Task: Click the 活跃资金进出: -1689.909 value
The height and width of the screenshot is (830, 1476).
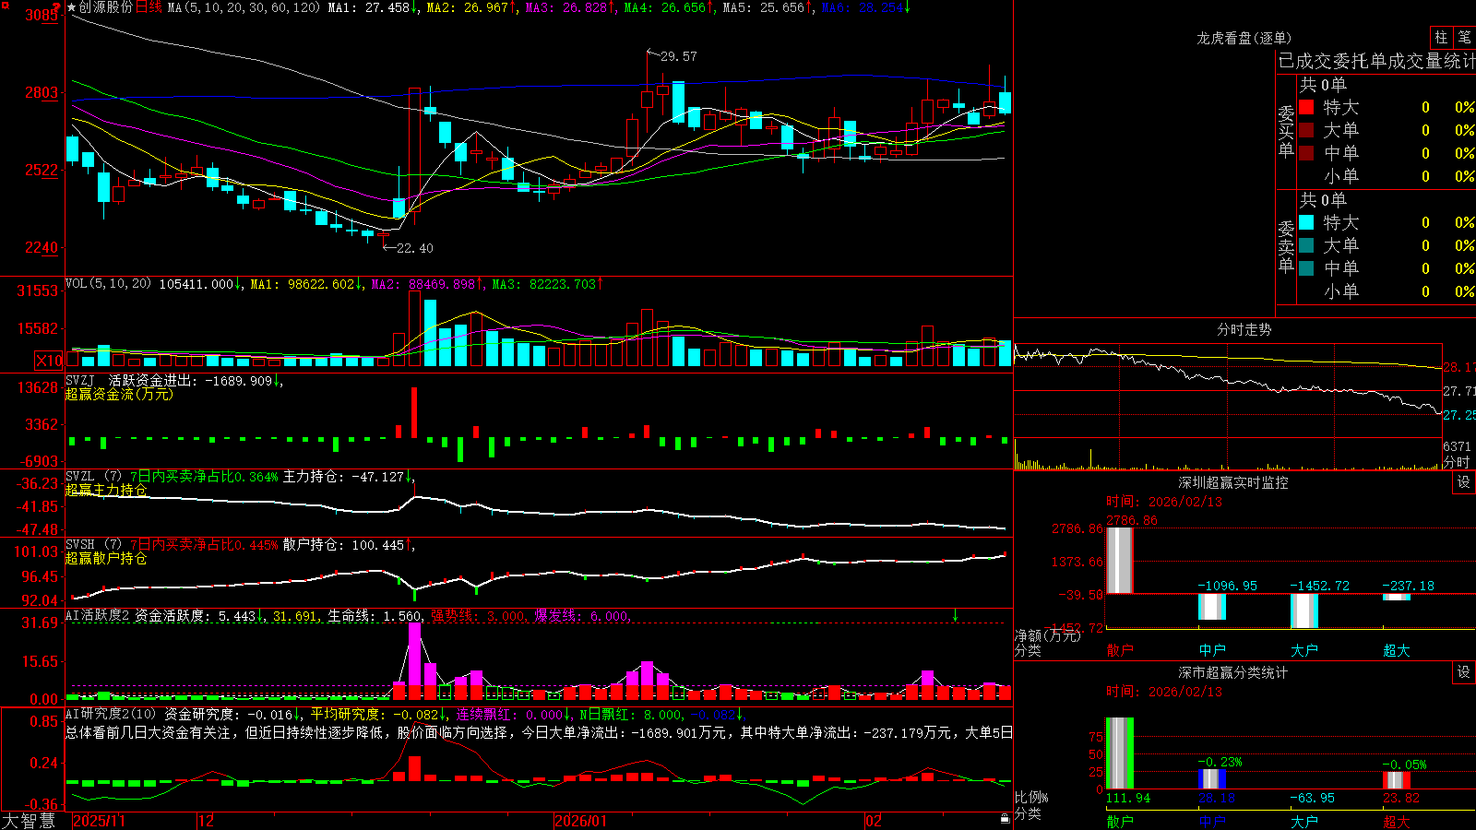Action: [x=191, y=380]
